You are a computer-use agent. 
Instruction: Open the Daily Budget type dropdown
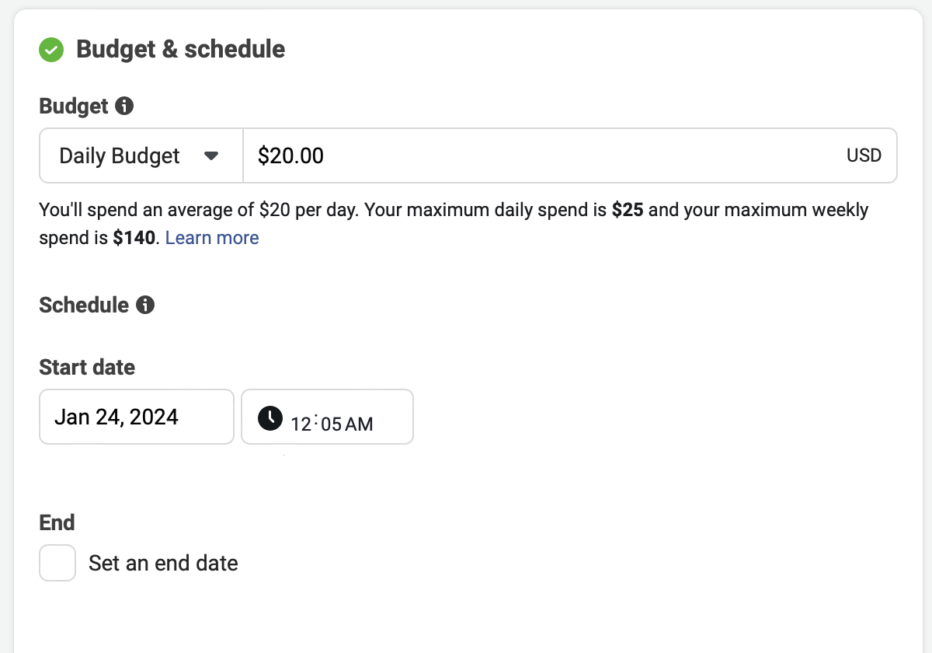click(141, 155)
